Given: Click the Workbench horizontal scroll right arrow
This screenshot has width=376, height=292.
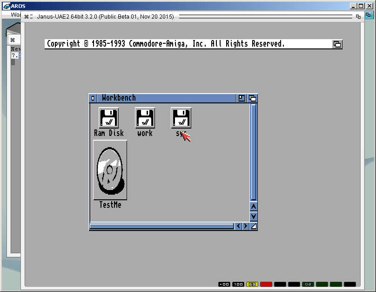Looking at the screenshot, I should pos(246,226).
